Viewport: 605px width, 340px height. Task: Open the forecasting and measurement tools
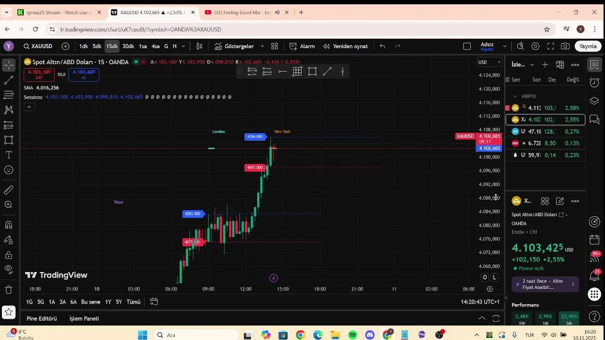click(x=9, y=125)
